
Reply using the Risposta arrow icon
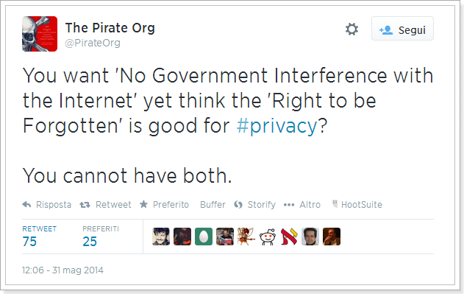[x=26, y=204]
